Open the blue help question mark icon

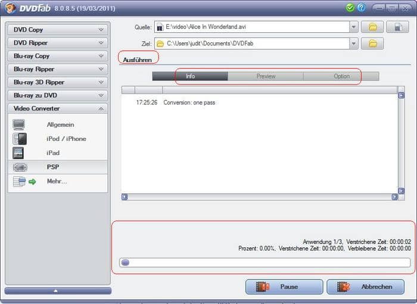click(361, 8)
